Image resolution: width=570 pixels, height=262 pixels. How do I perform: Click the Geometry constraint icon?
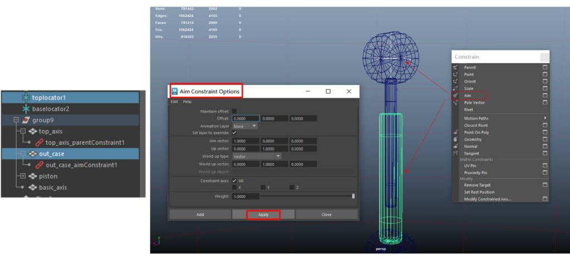click(455, 139)
